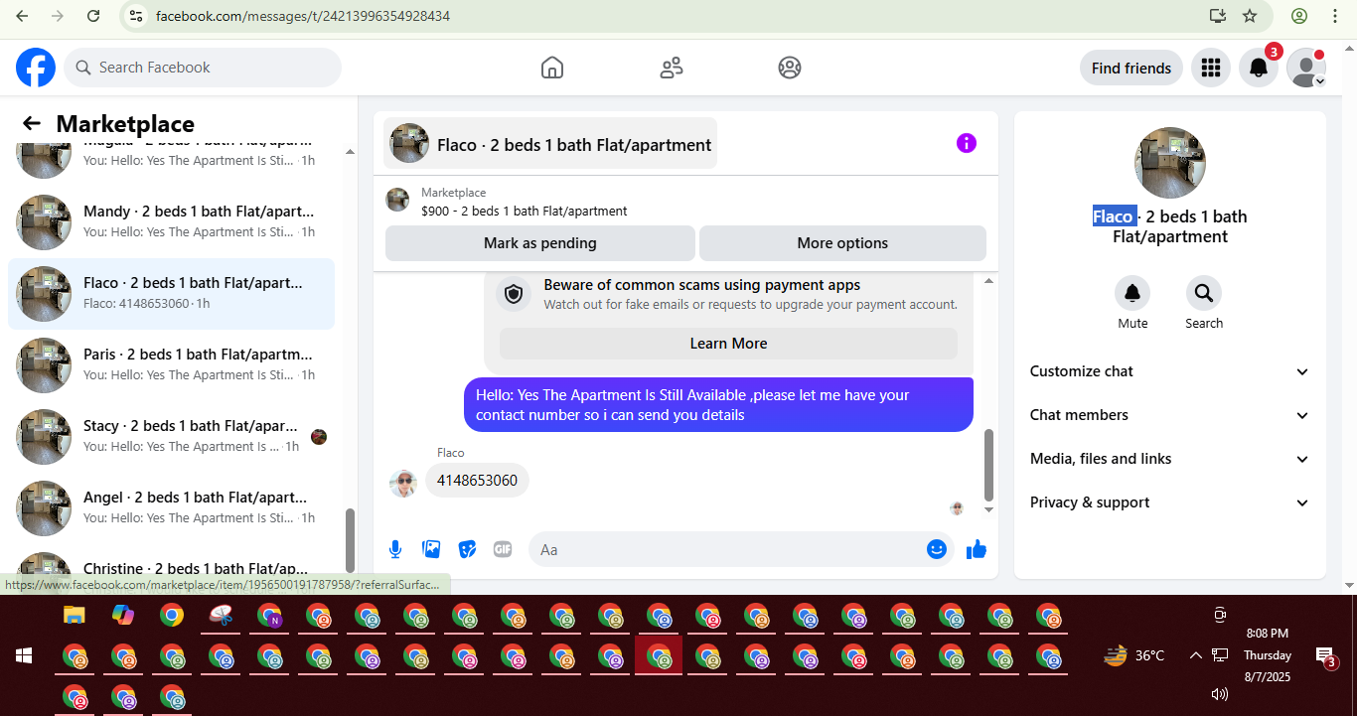Click the Search Facebook field

(203, 68)
